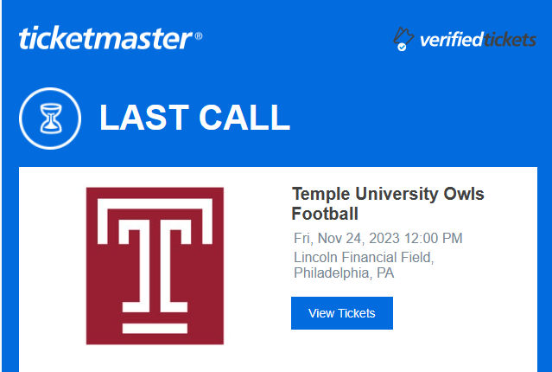The width and height of the screenshot is (552, 372).
Task: Click the LAST CALL heading
Action: click(x=194, y=118)
